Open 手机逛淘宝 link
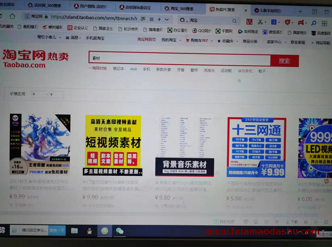 (95, 38)
